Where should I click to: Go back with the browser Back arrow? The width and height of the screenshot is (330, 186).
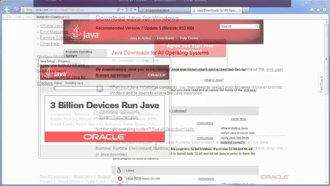pos(7,10)
